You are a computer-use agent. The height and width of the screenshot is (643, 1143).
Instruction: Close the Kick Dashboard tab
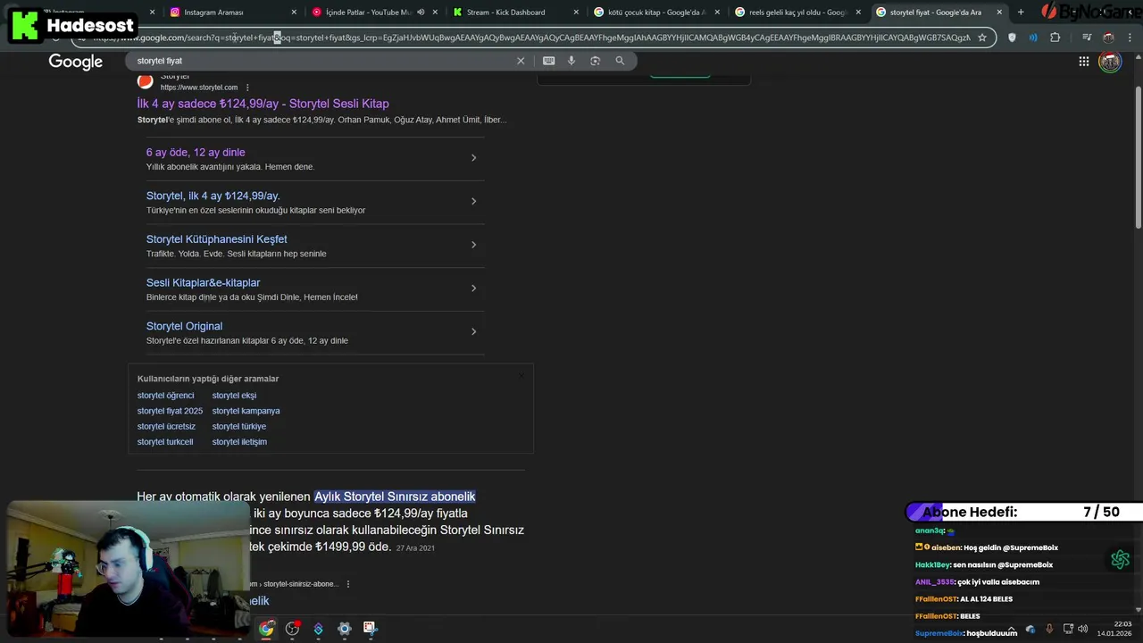click(x=576, y=13)
